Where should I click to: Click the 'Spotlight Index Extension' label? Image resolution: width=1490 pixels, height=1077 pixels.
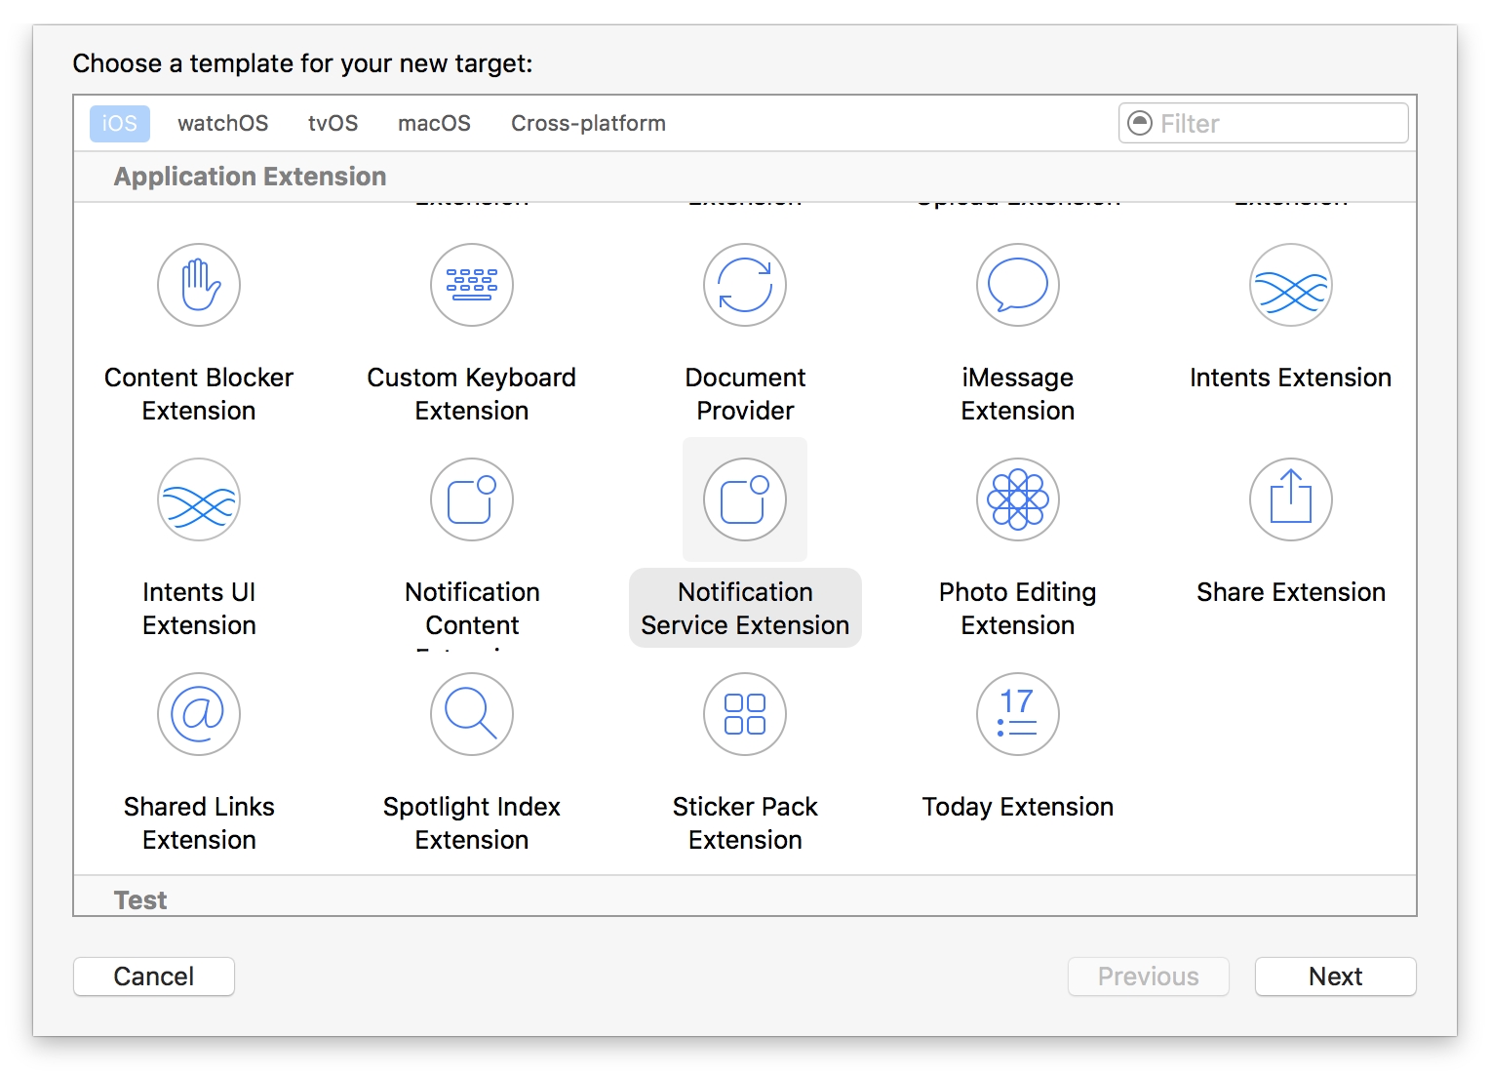pos(472,823)
